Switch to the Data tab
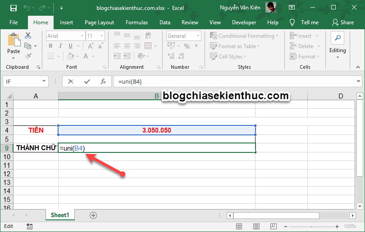Viewport: 365px width, 232px height. click(x=165, y=22)
